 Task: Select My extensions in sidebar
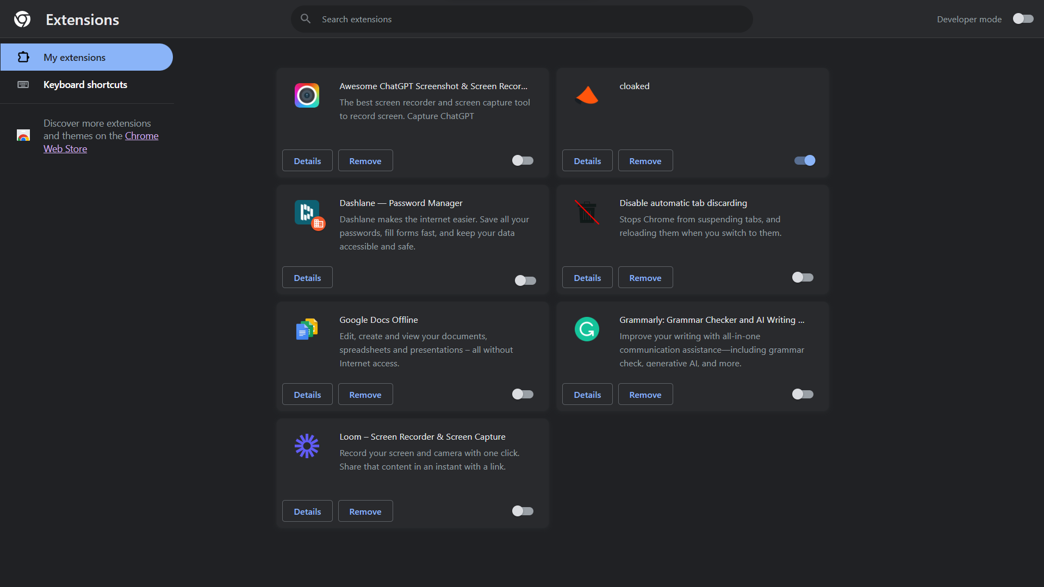click(x=86, y=57)
